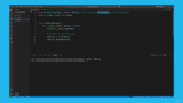Maximize the panel size chevron

click(x=170, y=55)
